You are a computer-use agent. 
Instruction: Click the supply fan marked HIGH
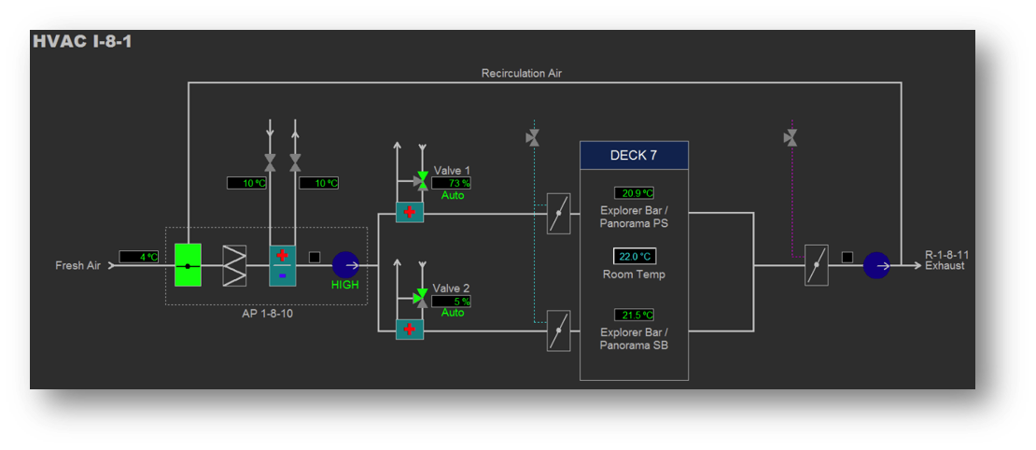(345, 265)
